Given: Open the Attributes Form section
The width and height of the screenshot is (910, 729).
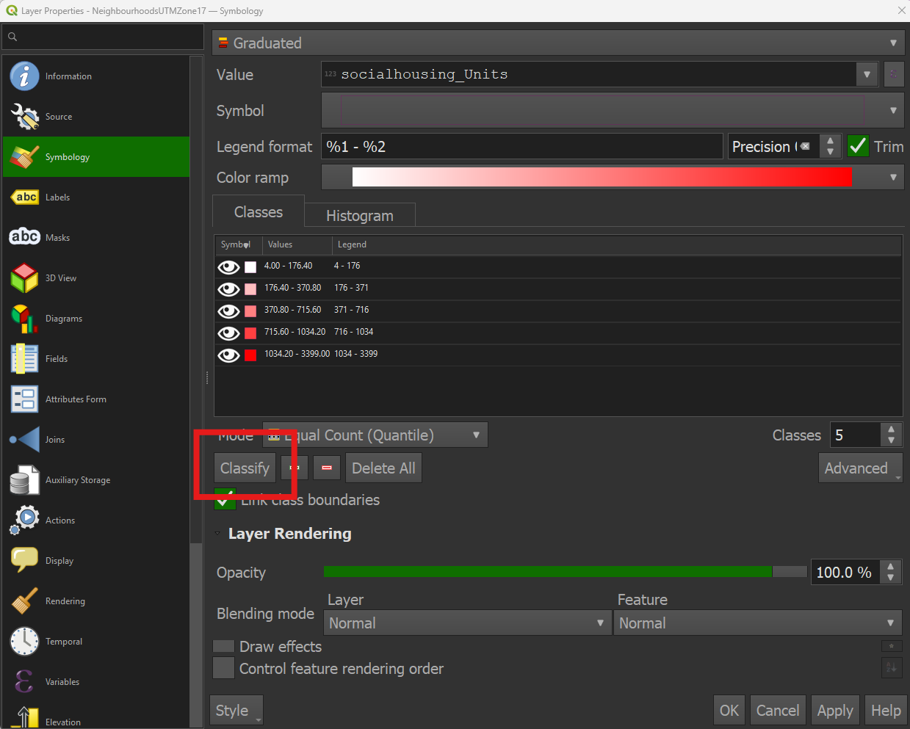Looking at the screenshot, I should (96, 399).
